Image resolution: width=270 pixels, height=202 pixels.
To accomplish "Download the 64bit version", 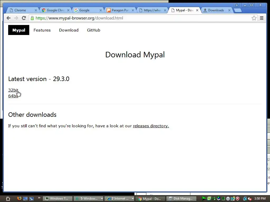I will 13,96.
